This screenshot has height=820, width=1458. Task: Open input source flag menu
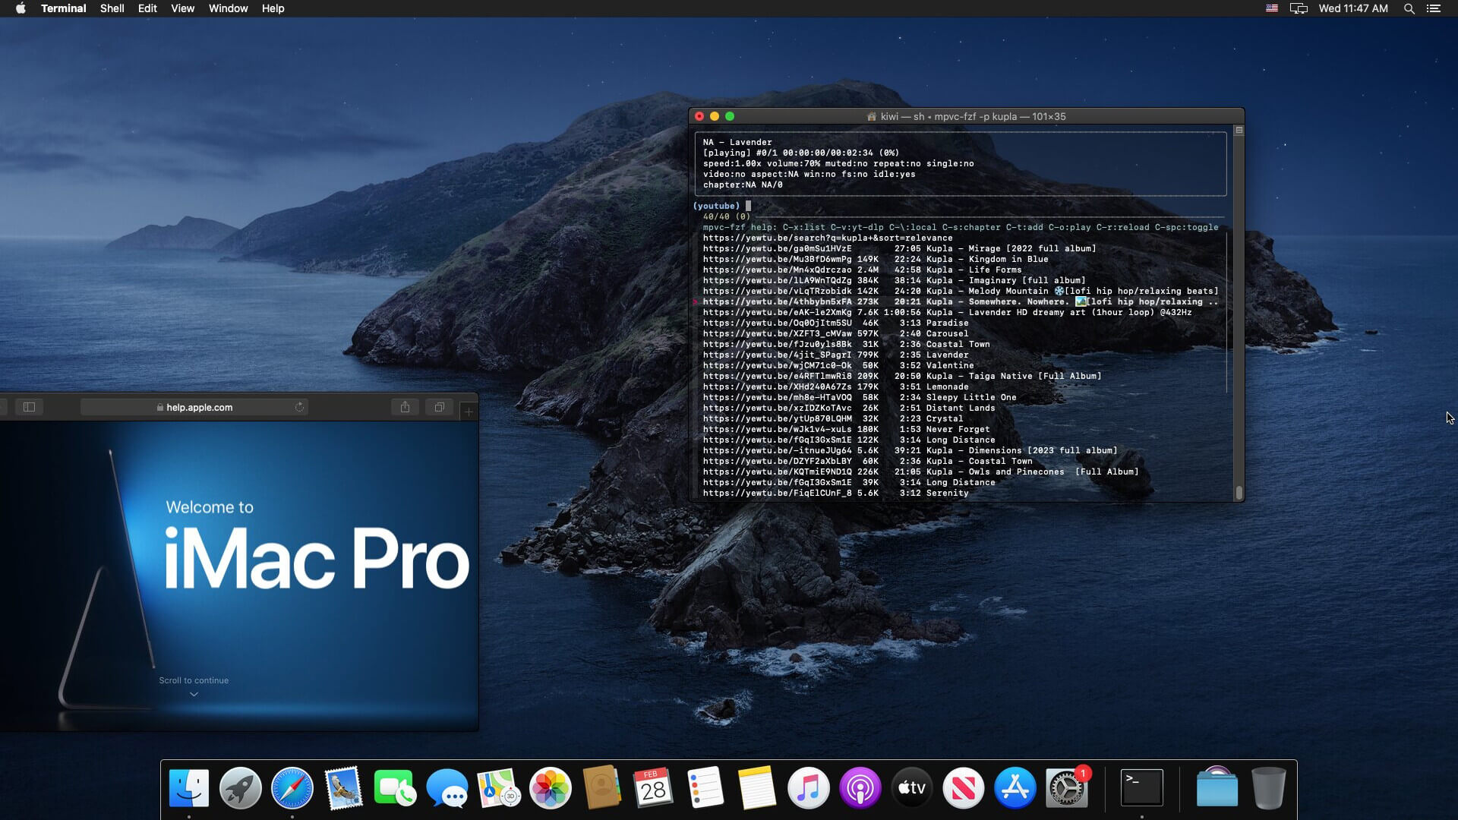click(x=1271, y=8)
